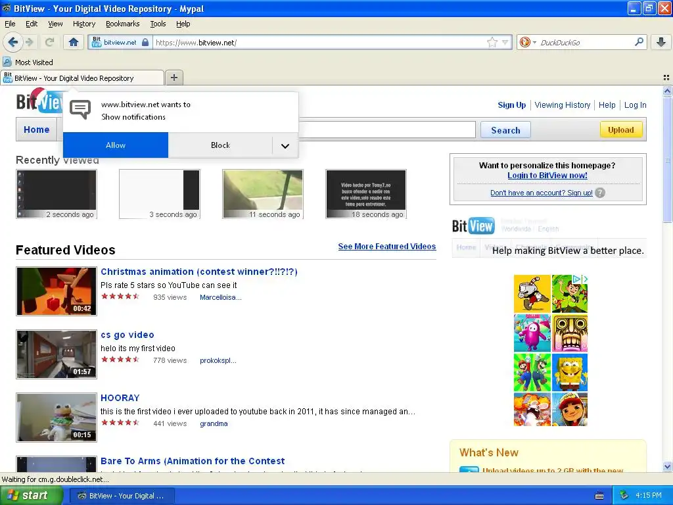
Task: Visit uploader Marcelloisa channel link
Action: [221, 297]
